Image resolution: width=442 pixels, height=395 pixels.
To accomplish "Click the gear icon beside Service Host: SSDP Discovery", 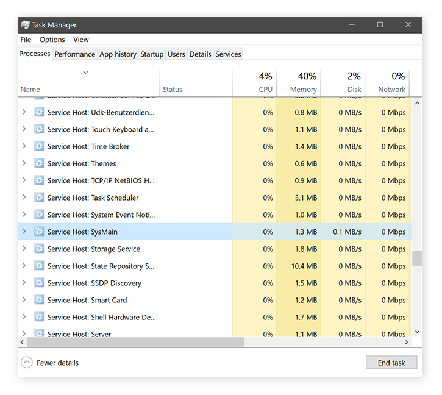I will [x=39, y=283].
